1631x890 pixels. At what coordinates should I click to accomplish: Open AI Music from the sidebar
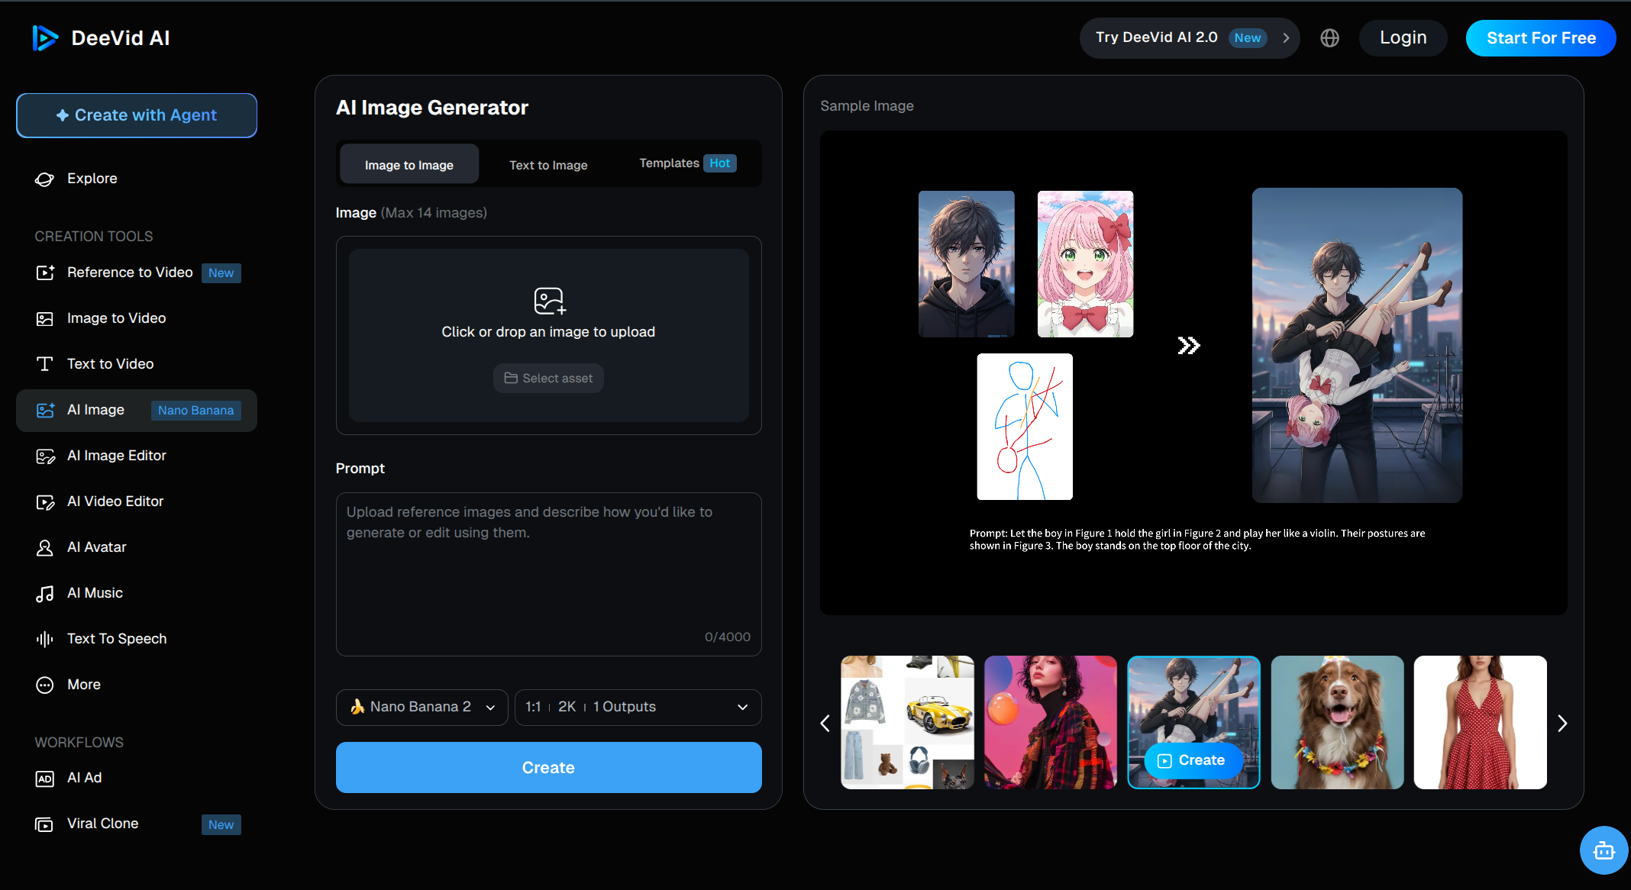pos(137,593)
